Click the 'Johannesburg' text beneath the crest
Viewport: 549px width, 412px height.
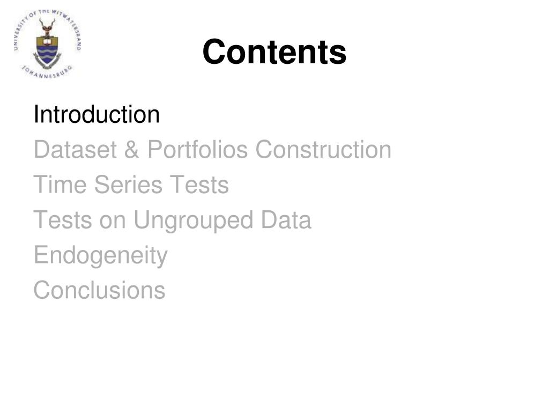coord(47,72)
